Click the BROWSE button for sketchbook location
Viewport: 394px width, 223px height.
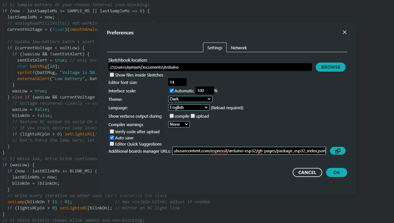pos(331,67)
